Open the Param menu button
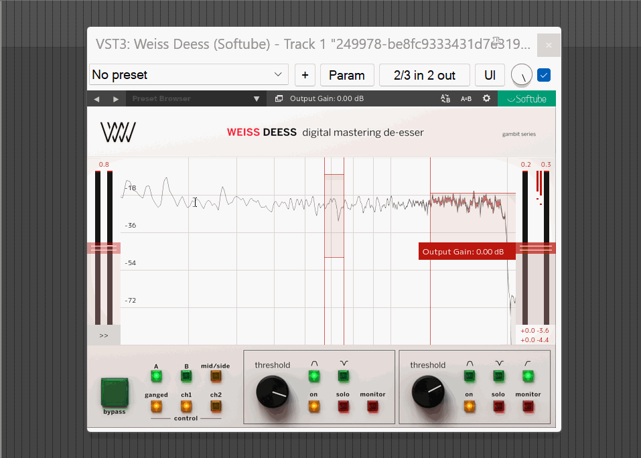641x458 pixels. coord(347,75)
